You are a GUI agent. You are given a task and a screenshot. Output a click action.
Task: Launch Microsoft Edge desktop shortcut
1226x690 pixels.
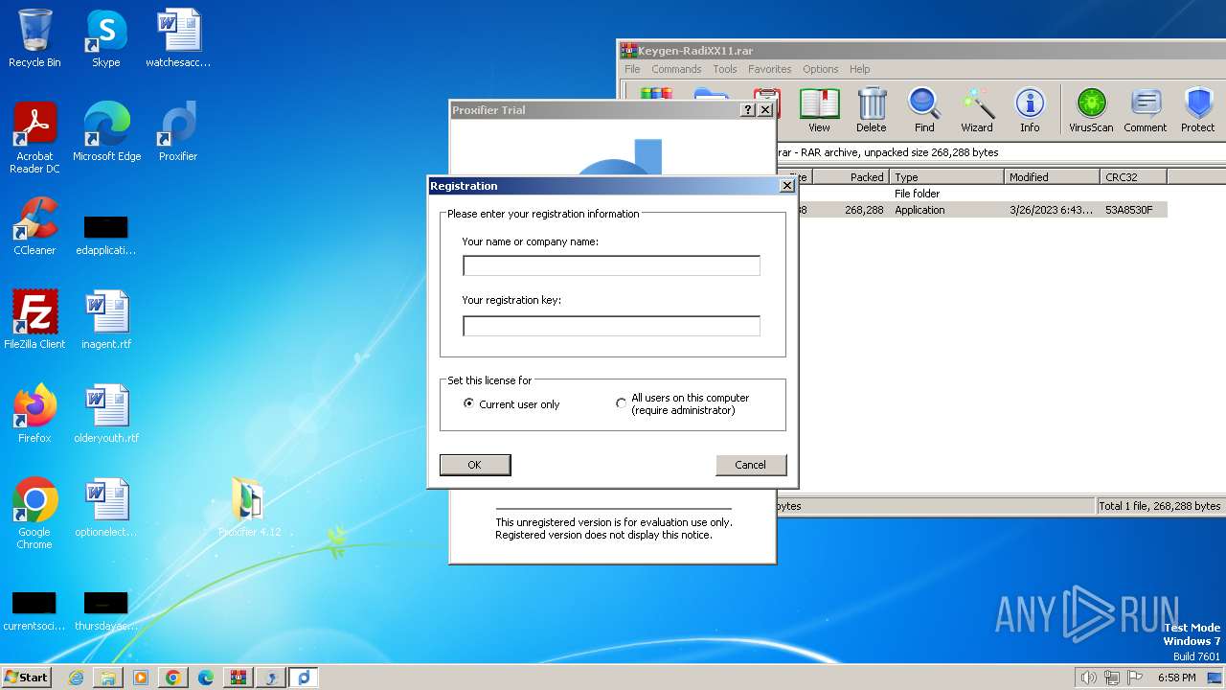click(x=106, y=132)
